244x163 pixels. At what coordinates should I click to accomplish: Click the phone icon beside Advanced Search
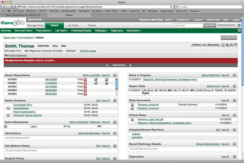(x=239, y=25)
